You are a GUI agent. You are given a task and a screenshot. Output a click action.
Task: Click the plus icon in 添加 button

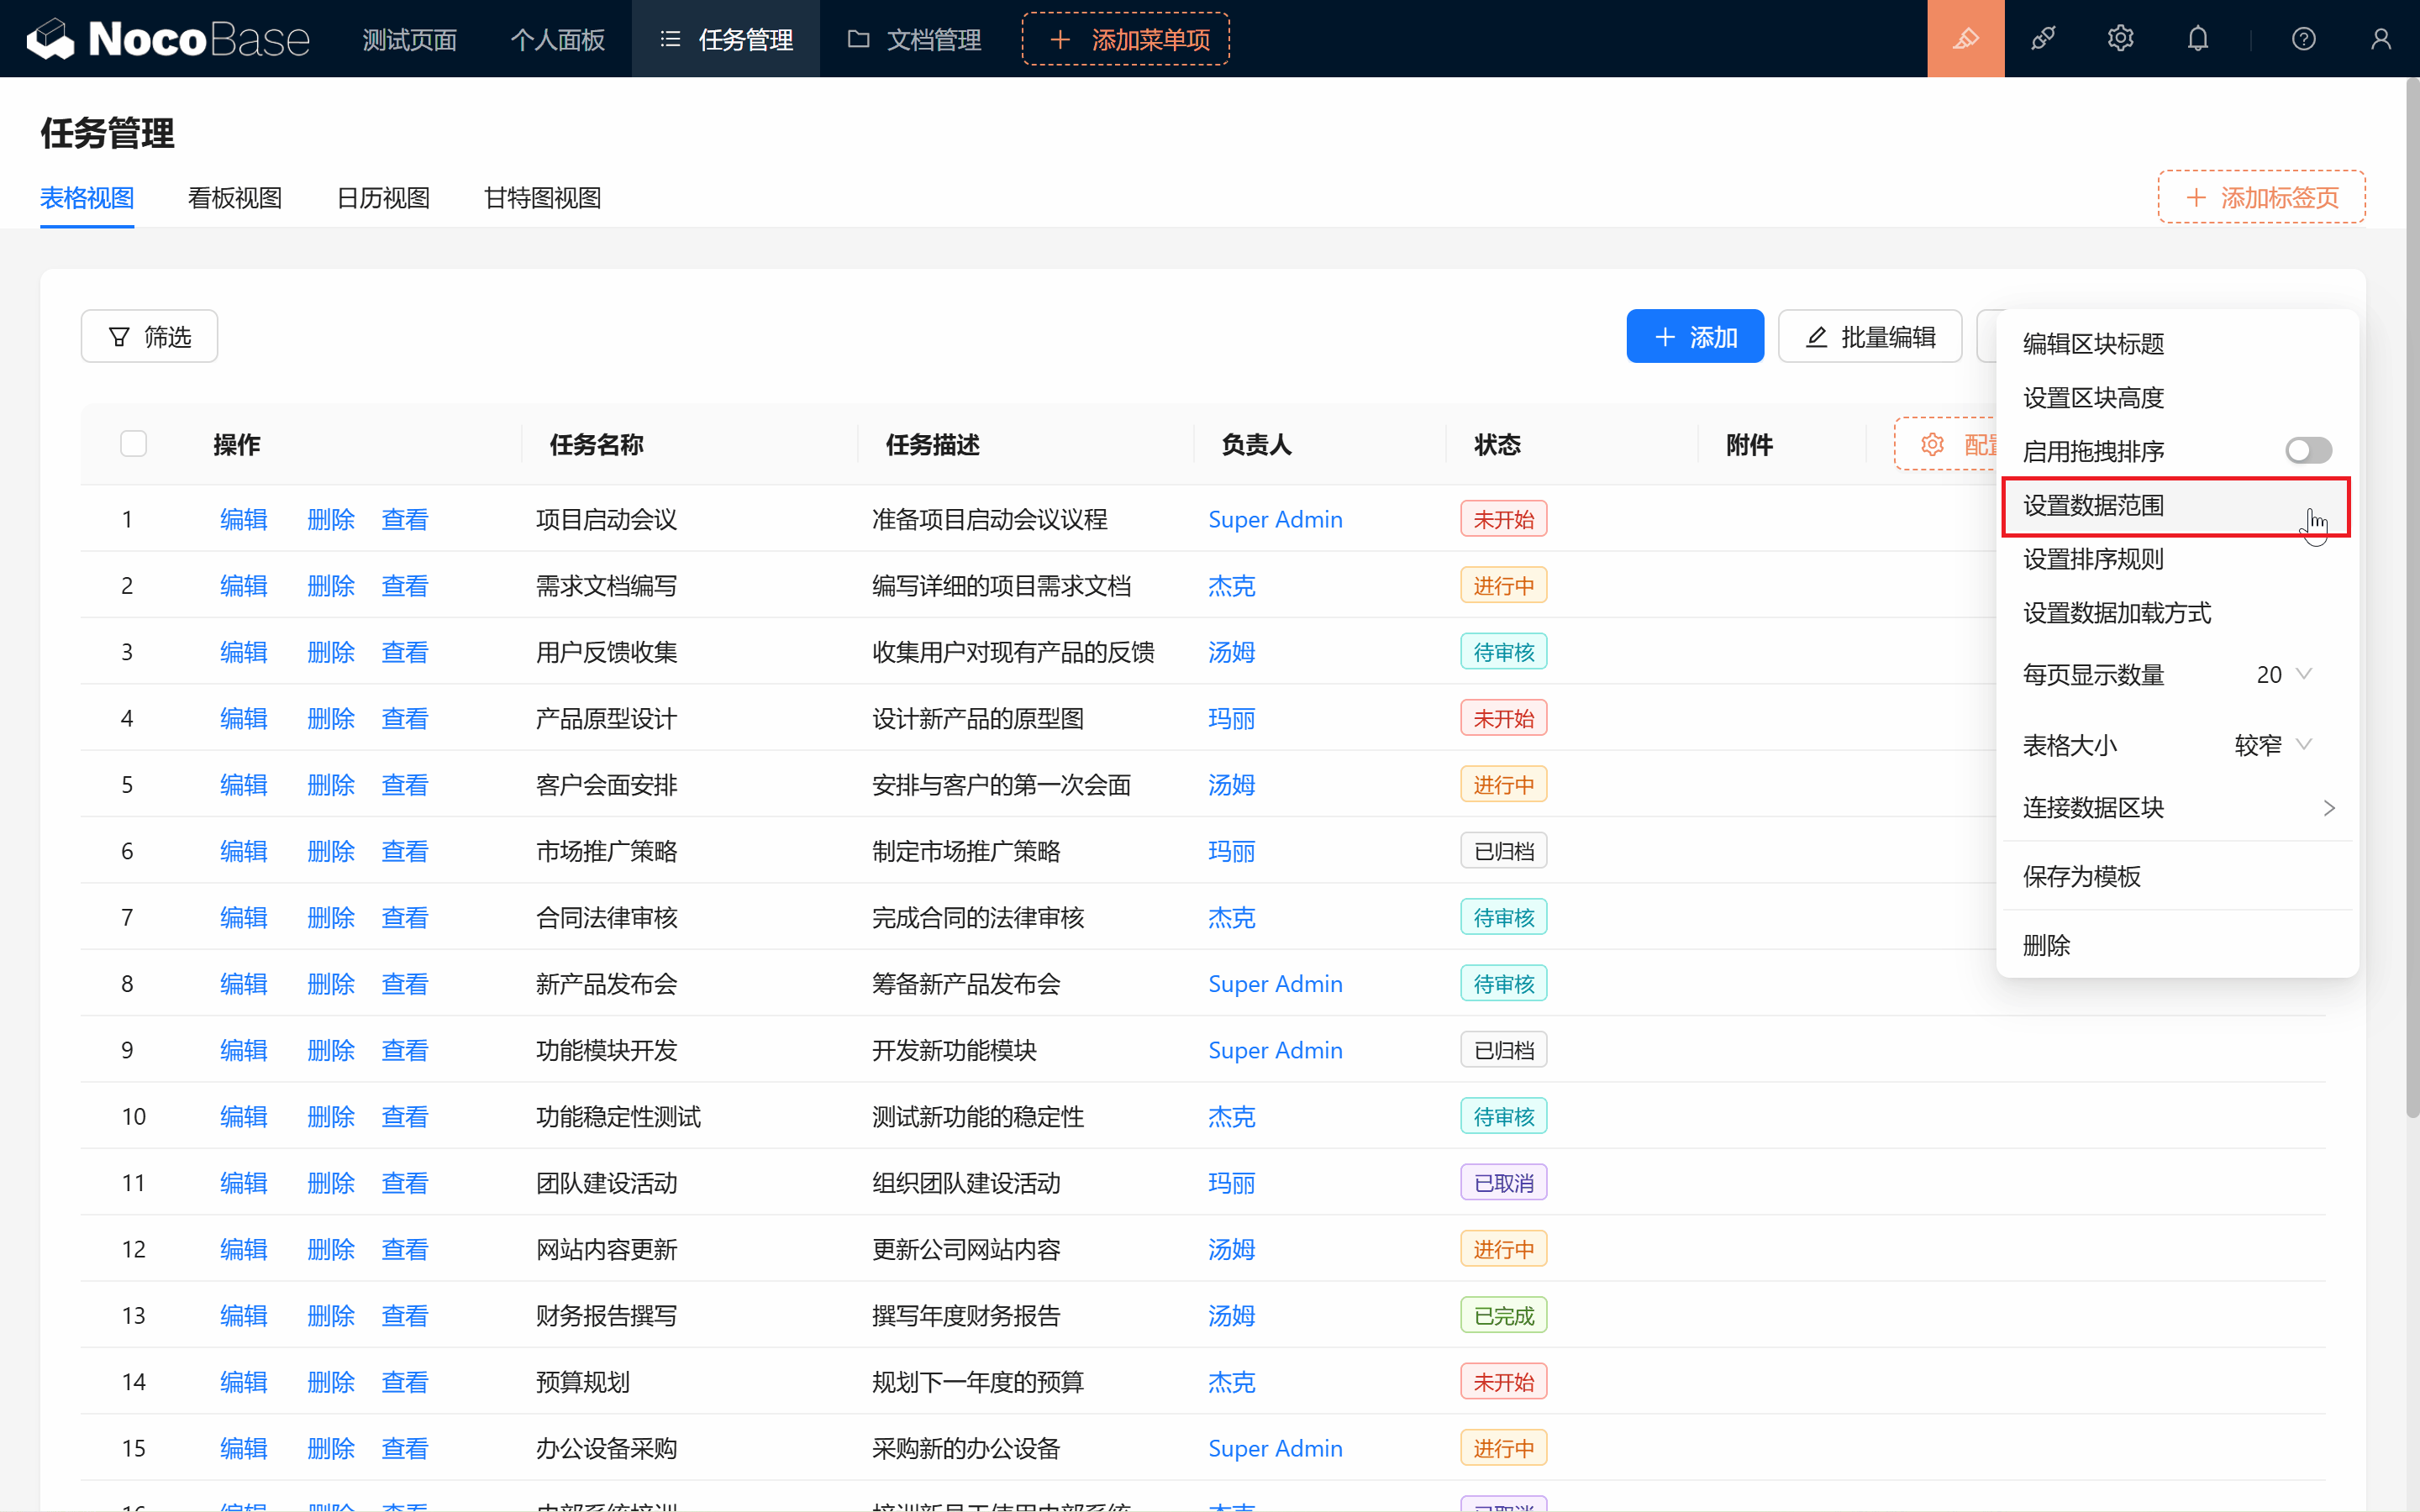pyautogui.click(x=1665, y=337)
